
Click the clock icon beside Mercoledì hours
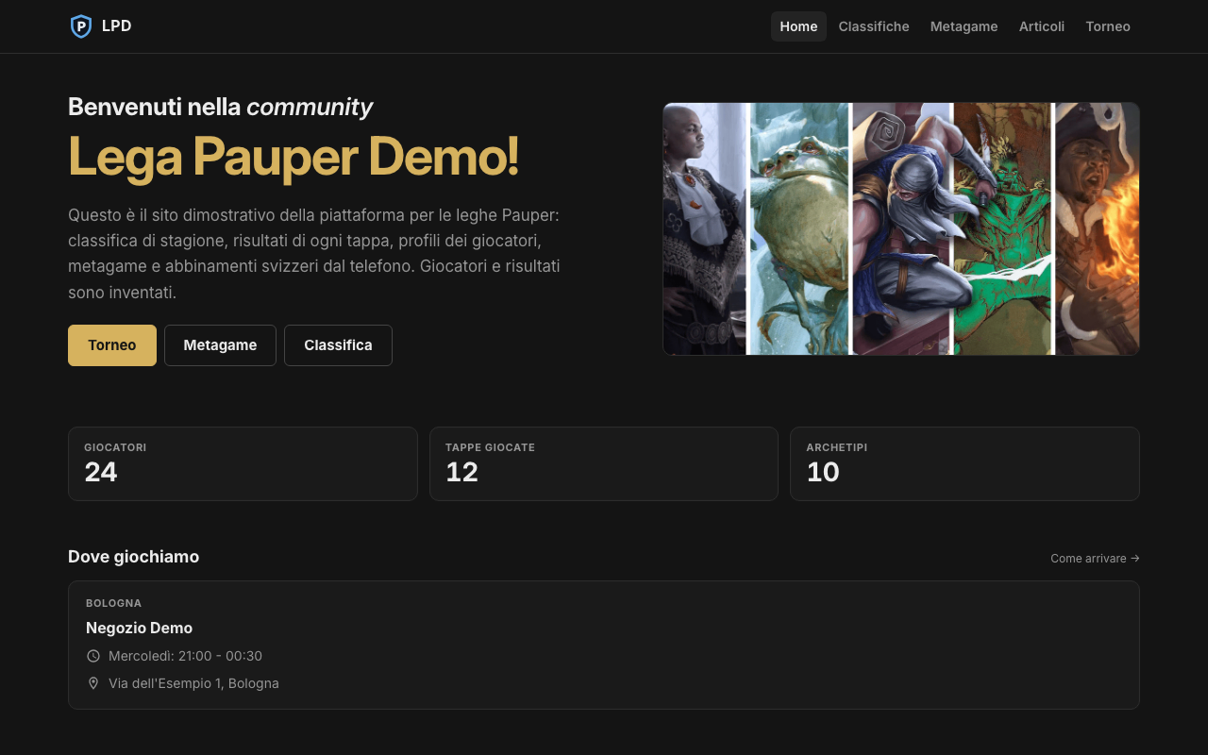93,656
